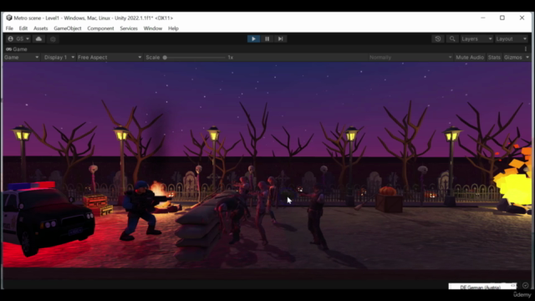Toggle Gizmos in Game view

pyautogui.click(x=513, y=58)
